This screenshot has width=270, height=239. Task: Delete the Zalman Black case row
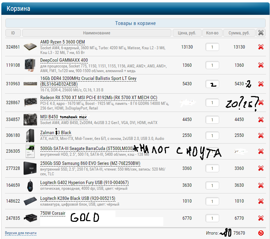[261, 136]
